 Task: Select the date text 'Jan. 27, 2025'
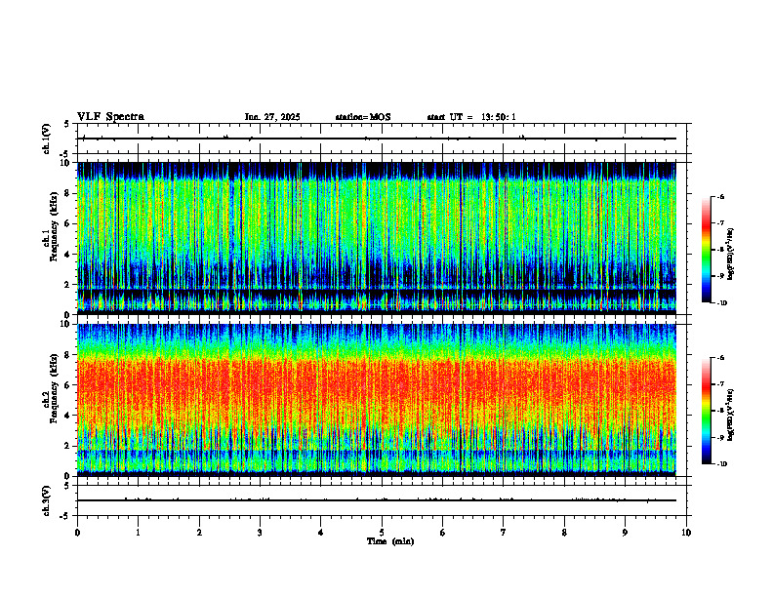pos(272,117)
